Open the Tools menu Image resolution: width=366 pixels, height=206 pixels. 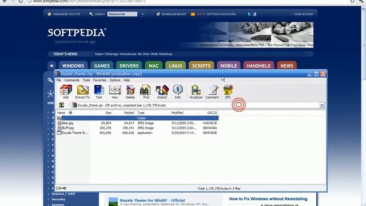pyautogui.click(x=86, y=80)
